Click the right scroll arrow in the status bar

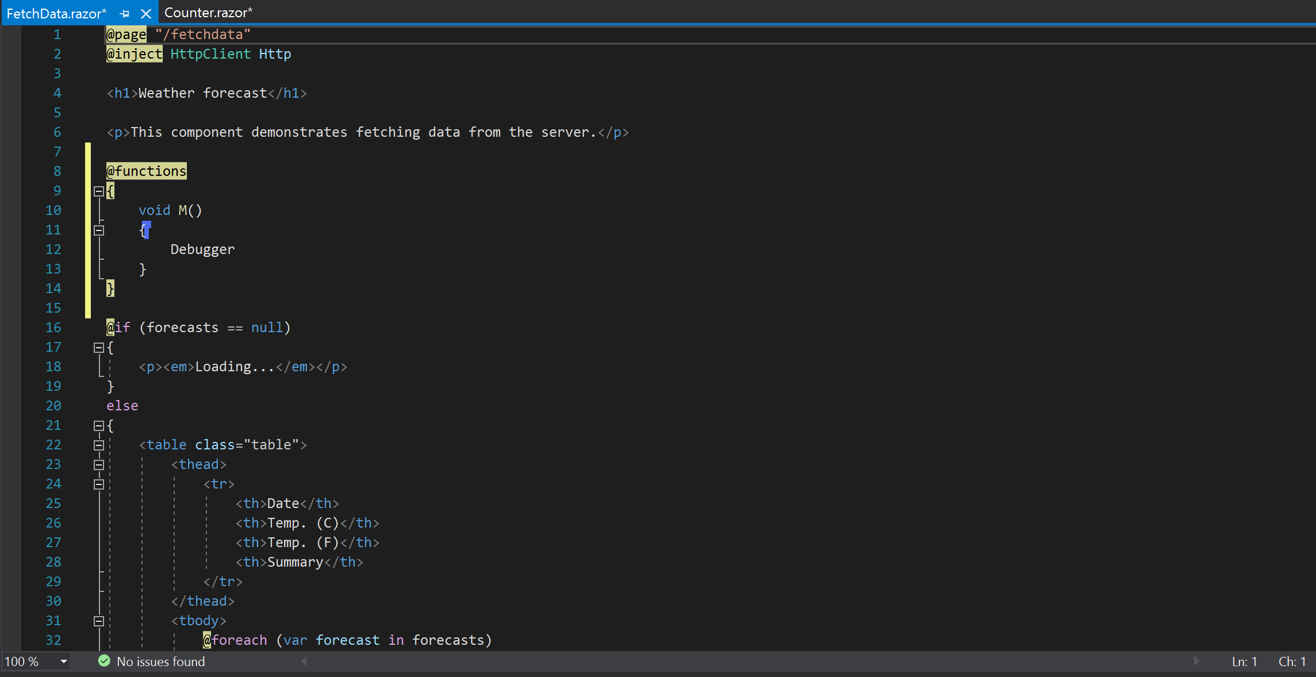[x=1196, y=661]
